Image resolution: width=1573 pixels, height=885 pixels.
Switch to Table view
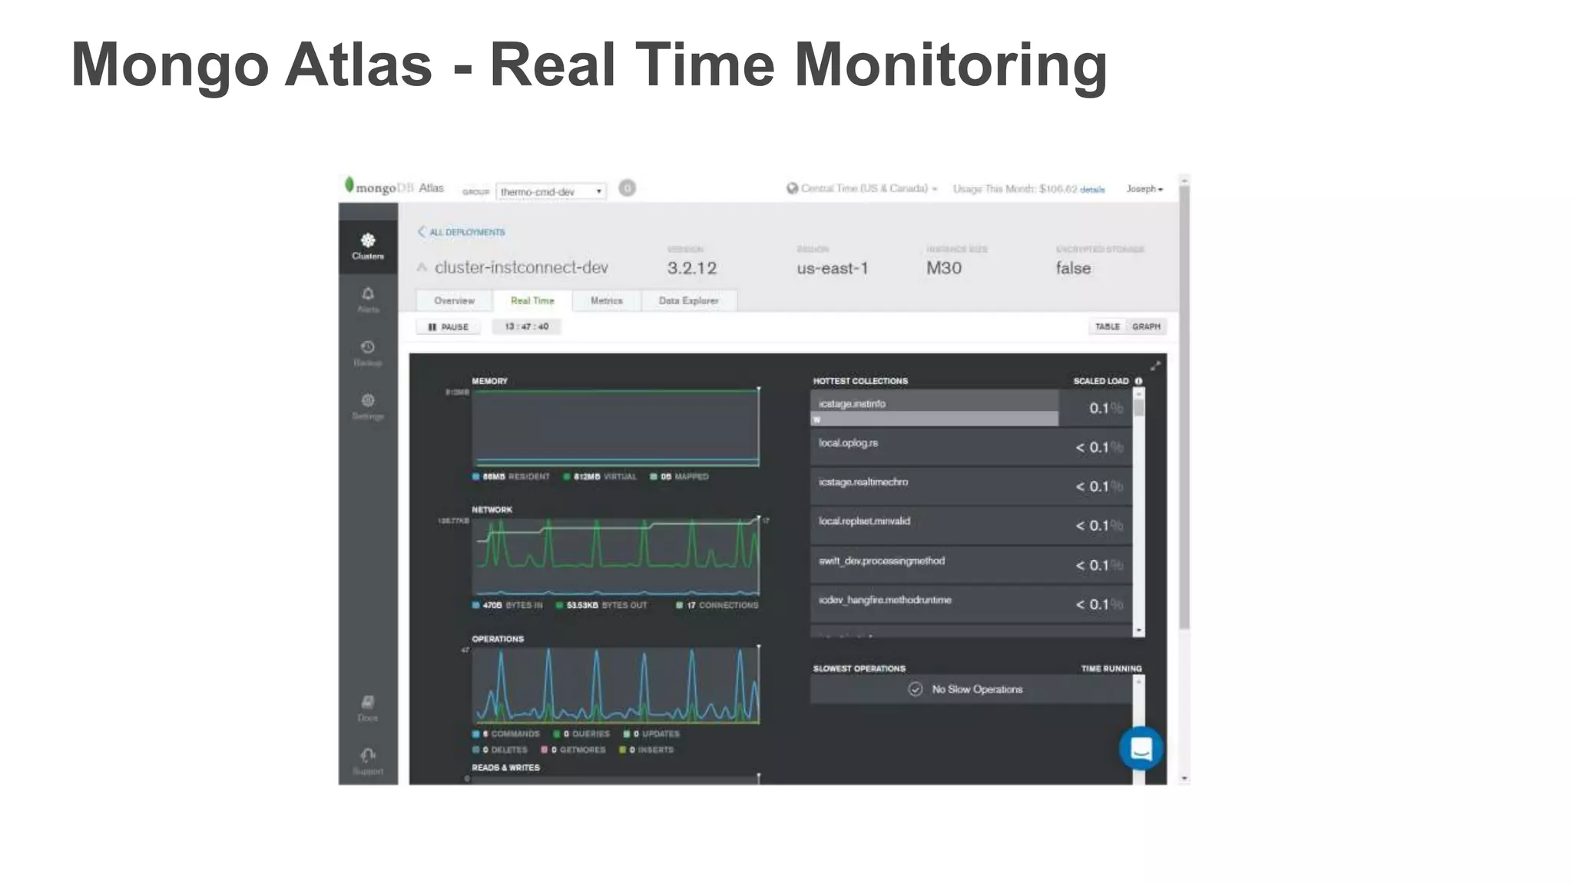click(x=1107, y=326)
